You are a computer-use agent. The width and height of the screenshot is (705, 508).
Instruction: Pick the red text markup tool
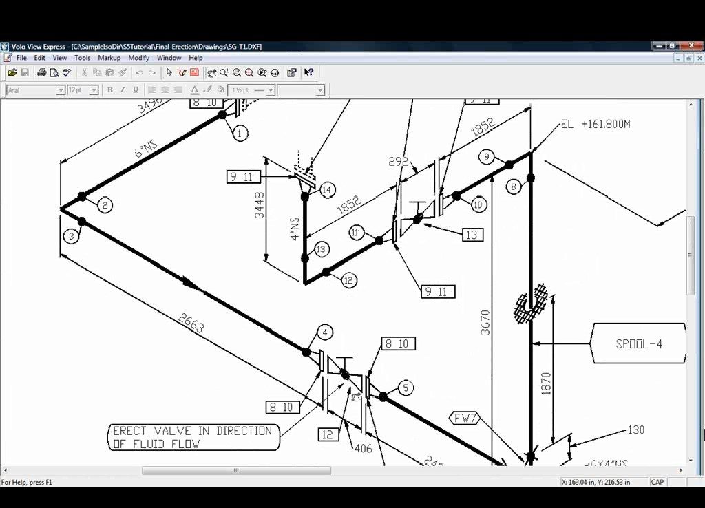[194, 72]
